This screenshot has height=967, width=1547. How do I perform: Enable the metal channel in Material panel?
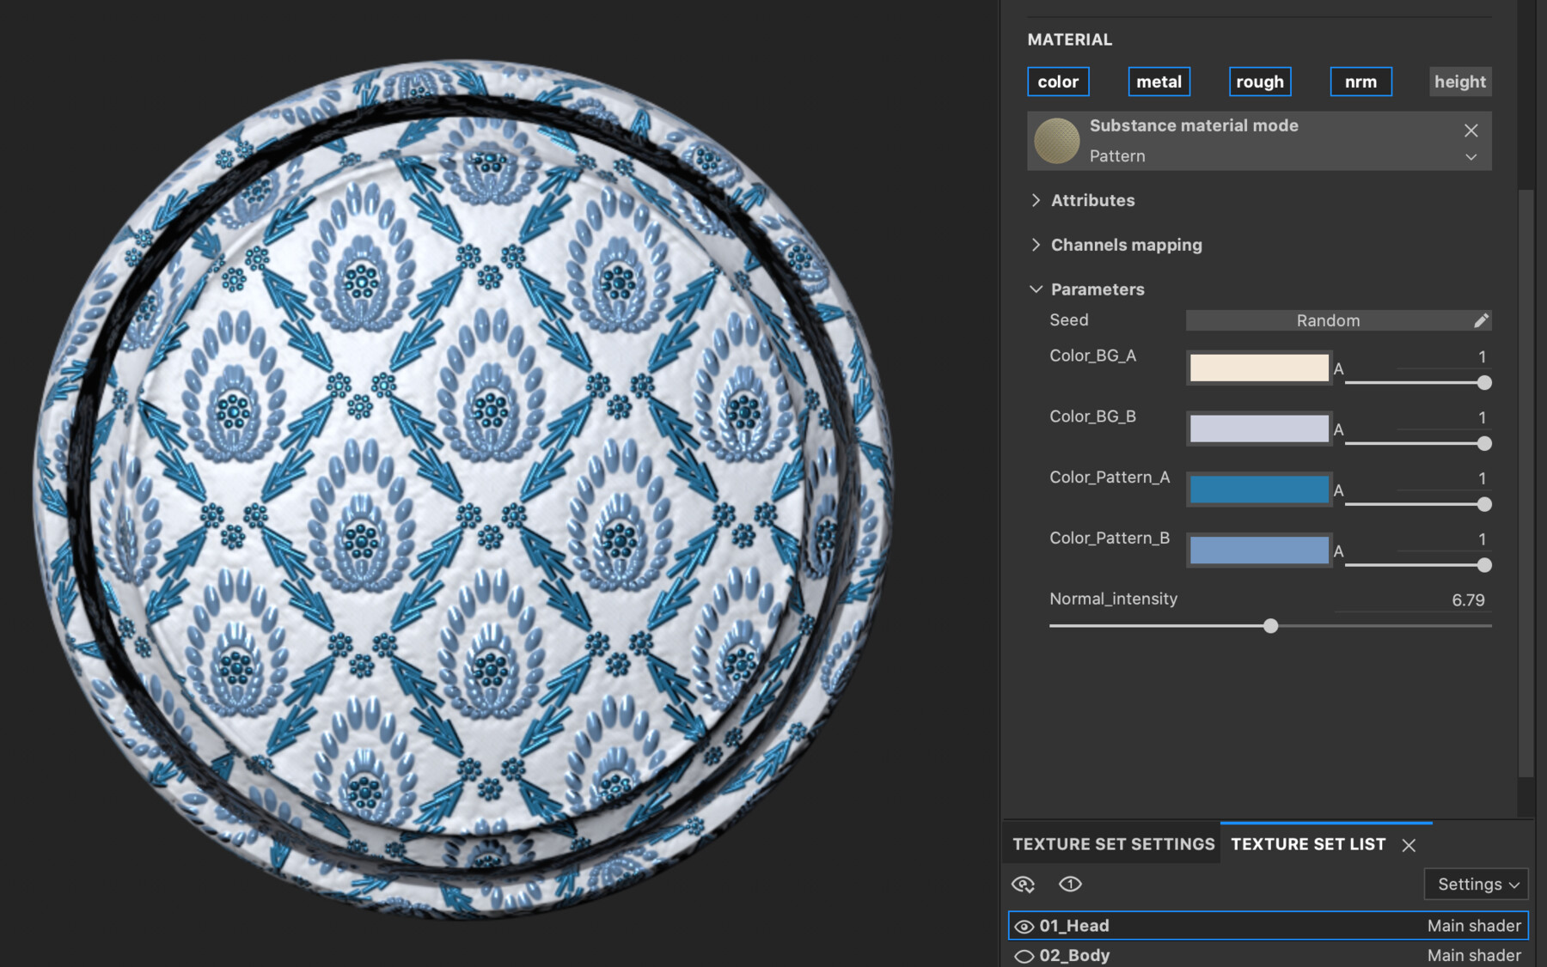pyautogui.click(x=1159, y=82)
